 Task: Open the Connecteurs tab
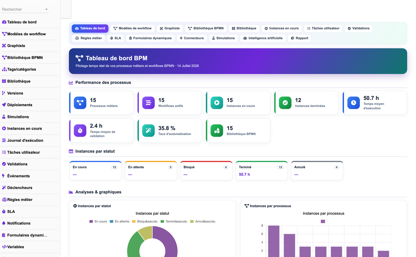click(x=192, y=38)
